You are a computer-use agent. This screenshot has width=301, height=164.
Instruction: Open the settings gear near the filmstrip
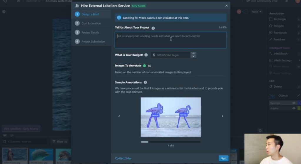point(260,131)
